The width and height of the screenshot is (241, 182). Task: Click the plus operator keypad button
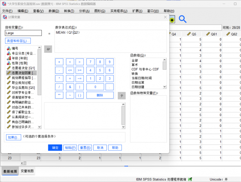[x=59, y=62]
